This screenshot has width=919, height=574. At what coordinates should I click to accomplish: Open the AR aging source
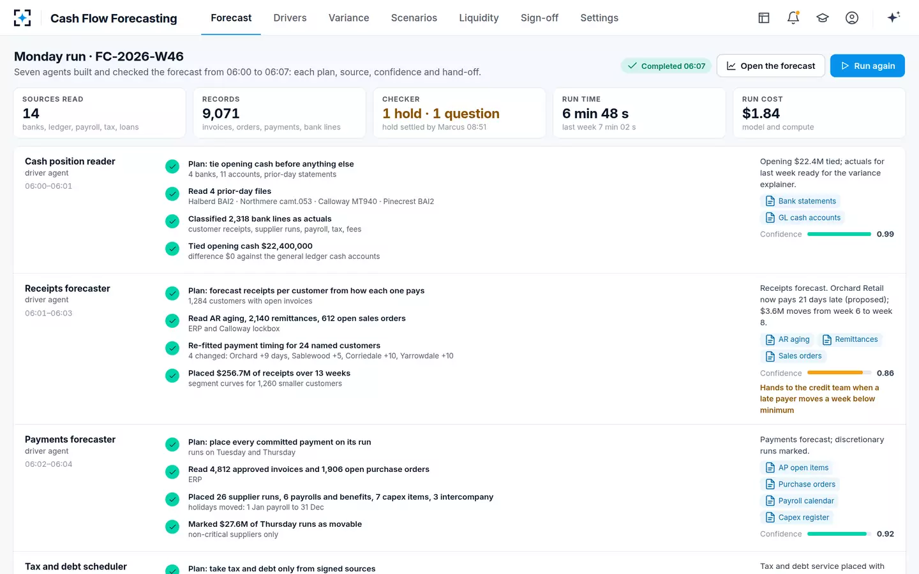[787, 339]
